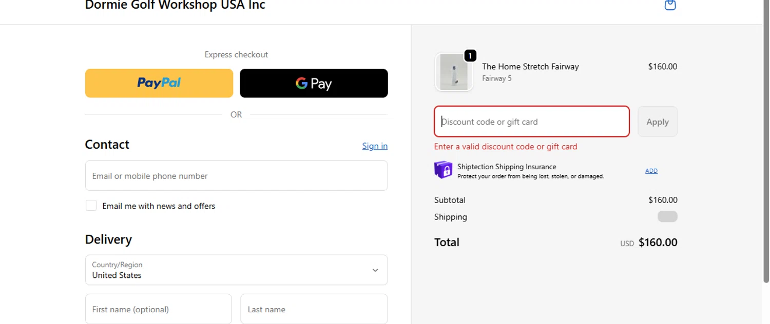Click The Home Stretch Fairway product thumbnail
The width and height of the screenshot is (770, 324).
click(x=454, y=72)
